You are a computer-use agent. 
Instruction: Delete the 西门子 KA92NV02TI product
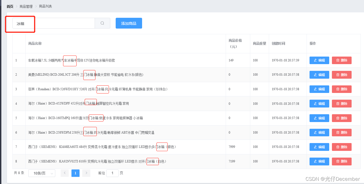342,161
